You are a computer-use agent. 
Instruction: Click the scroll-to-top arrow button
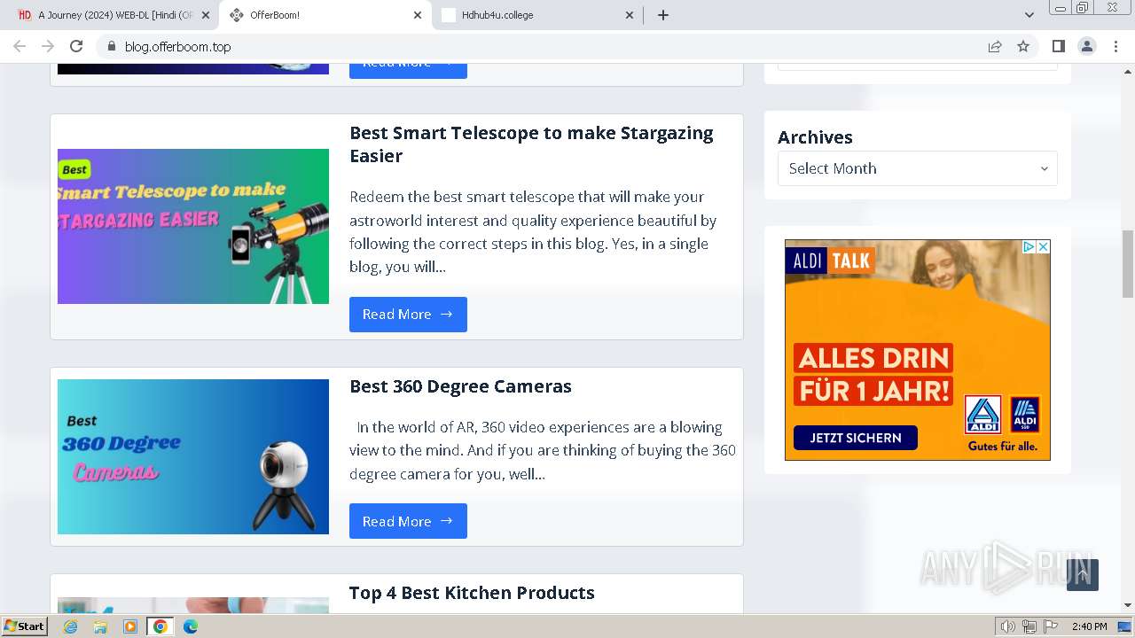[1083, 575]
